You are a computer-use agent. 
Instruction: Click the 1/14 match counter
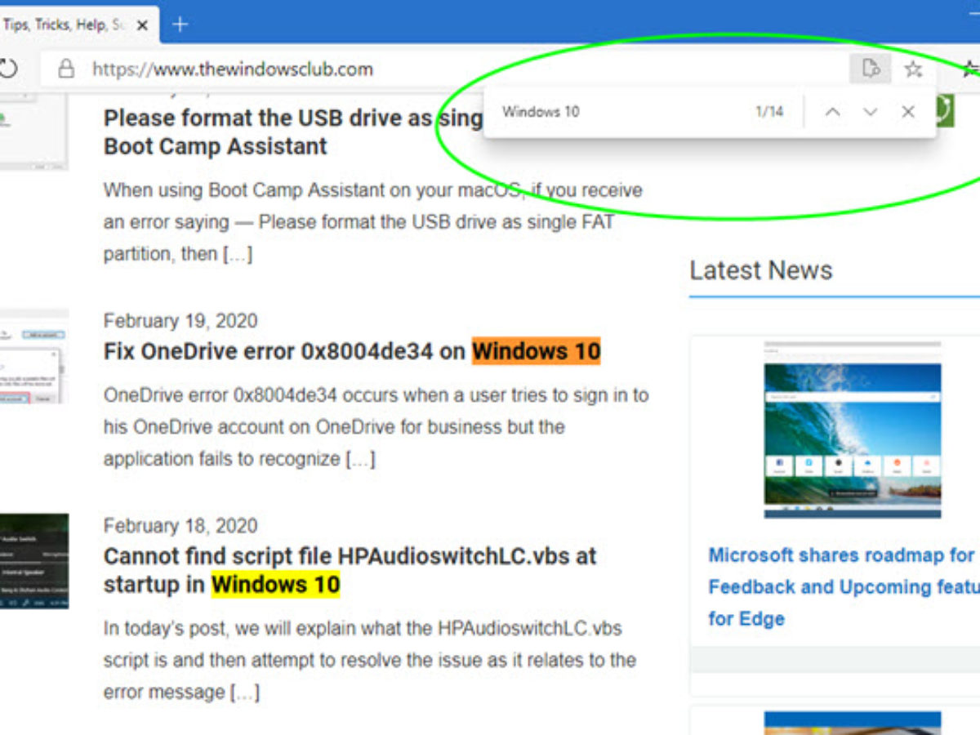[769, 112]
